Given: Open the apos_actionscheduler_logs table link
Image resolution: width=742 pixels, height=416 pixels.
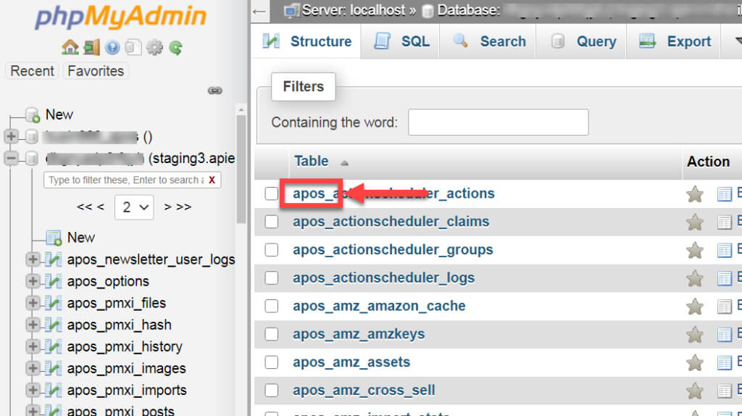Looking at the screenshot, I should (x=383, y=278).
